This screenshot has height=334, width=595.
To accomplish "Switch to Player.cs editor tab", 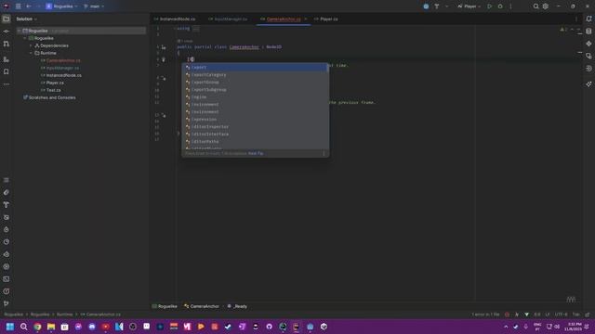I will pyautogui.click(x=326, y=19).
